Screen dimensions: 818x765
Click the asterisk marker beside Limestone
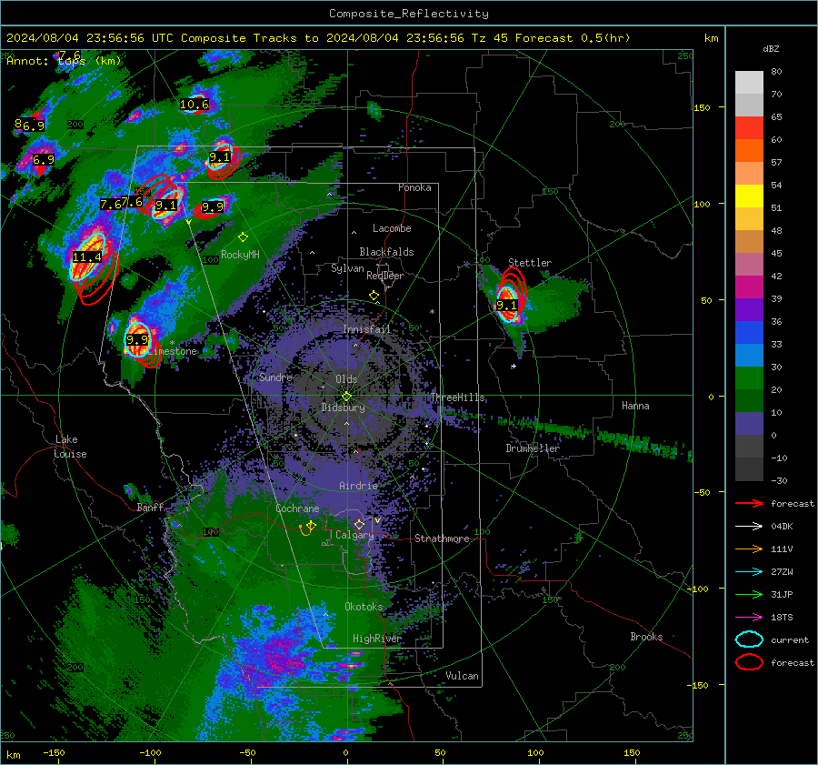172,343
